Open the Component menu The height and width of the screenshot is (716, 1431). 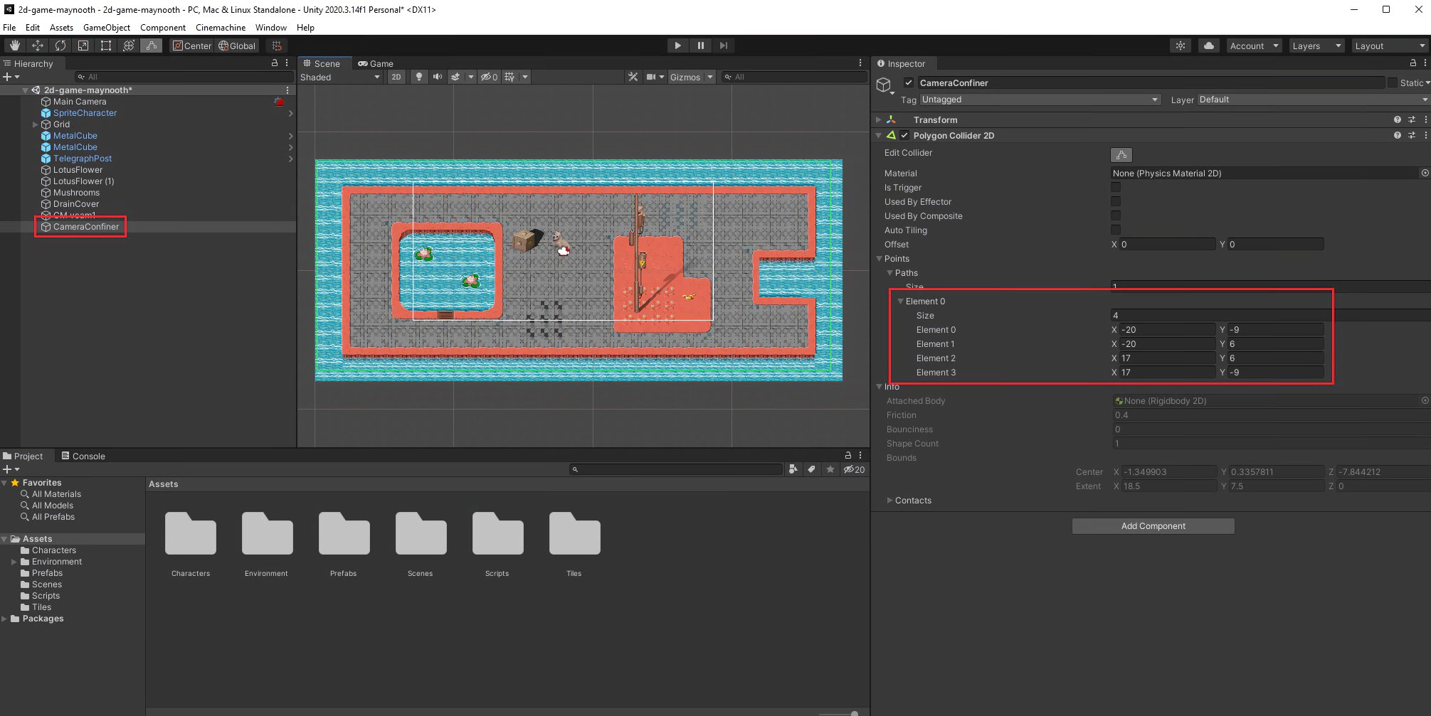[163, 27]
